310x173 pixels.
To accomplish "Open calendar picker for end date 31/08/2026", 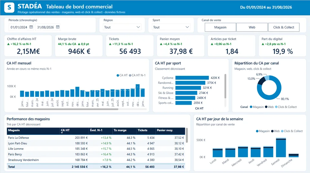I will tap(58, 27).
